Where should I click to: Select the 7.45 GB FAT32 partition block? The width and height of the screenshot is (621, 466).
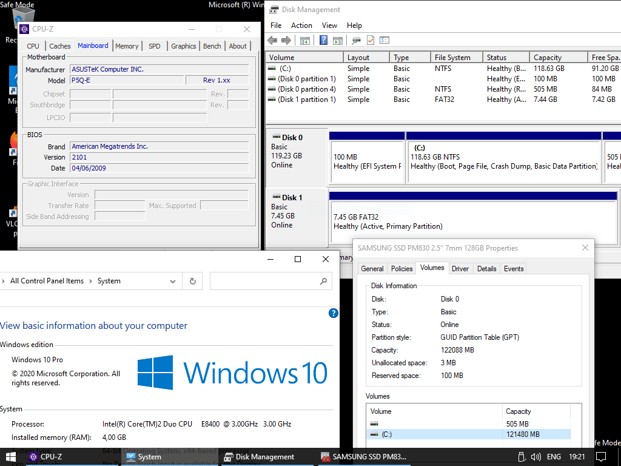473,217
